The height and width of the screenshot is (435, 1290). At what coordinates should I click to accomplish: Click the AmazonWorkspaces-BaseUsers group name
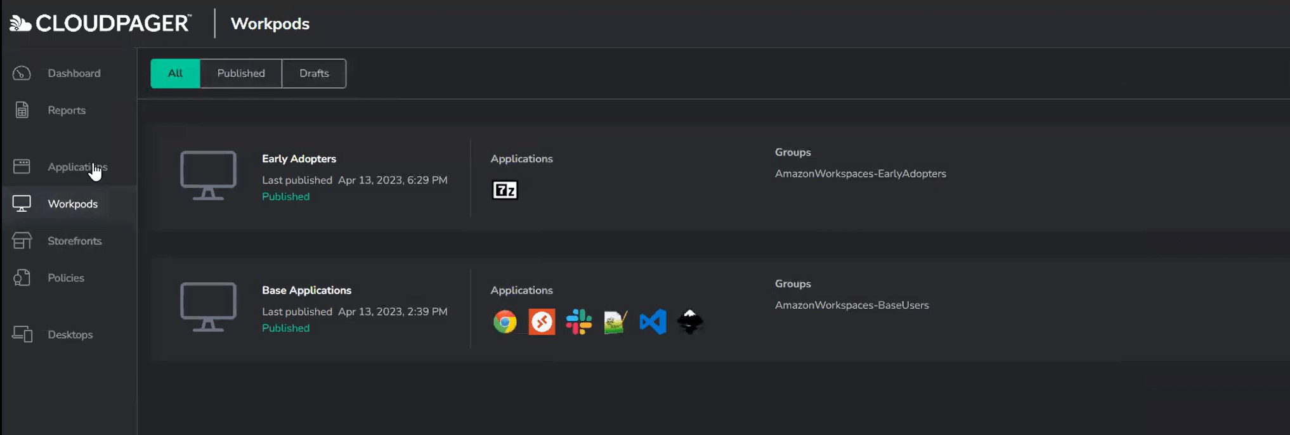pyautogui.click(x=852, y=305)
